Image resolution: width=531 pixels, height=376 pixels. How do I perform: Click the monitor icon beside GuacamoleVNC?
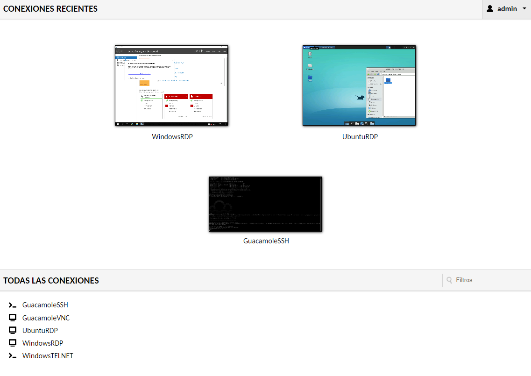13,318
